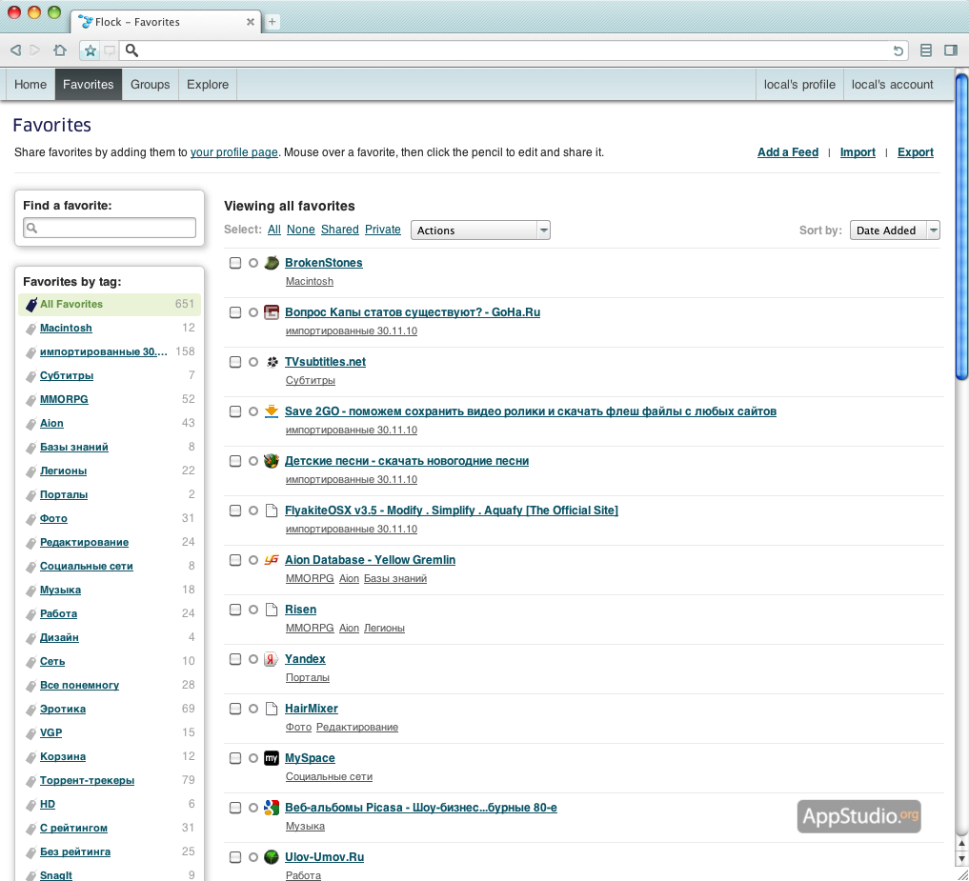Viewport: 969px width, 881px height.
Task: Switch to the Home tab
Action: point(30,85)
